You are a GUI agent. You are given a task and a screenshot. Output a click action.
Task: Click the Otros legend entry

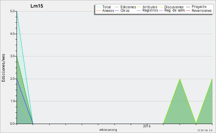[122, 10]
